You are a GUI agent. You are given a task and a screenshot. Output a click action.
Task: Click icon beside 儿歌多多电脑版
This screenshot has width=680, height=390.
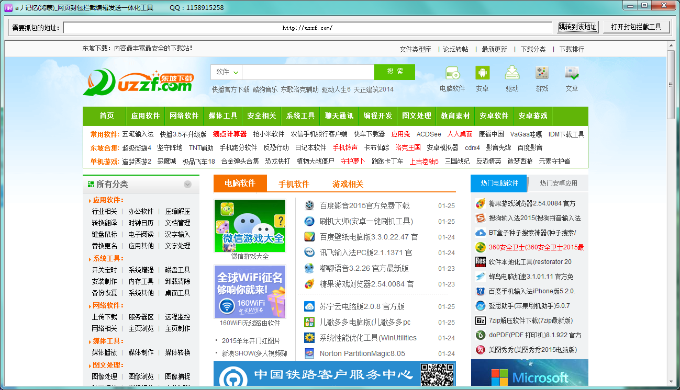click(x=309, y=322)
